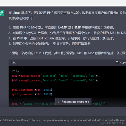Screen dimensions: 126x126
Task: Click the <?php opening tag line
Action: click(15, 71)
